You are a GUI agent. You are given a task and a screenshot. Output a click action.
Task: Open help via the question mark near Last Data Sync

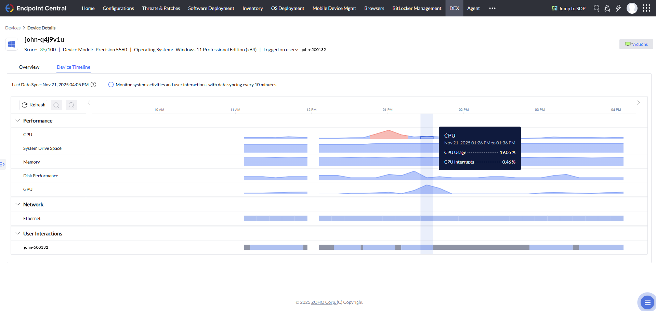click(x=93, y=85)
